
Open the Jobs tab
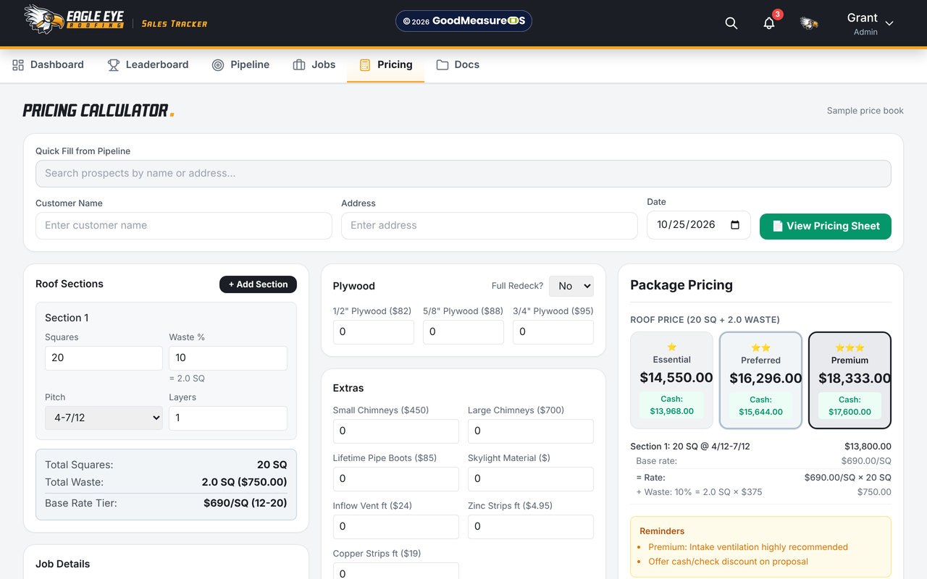(x=314, y=65)
